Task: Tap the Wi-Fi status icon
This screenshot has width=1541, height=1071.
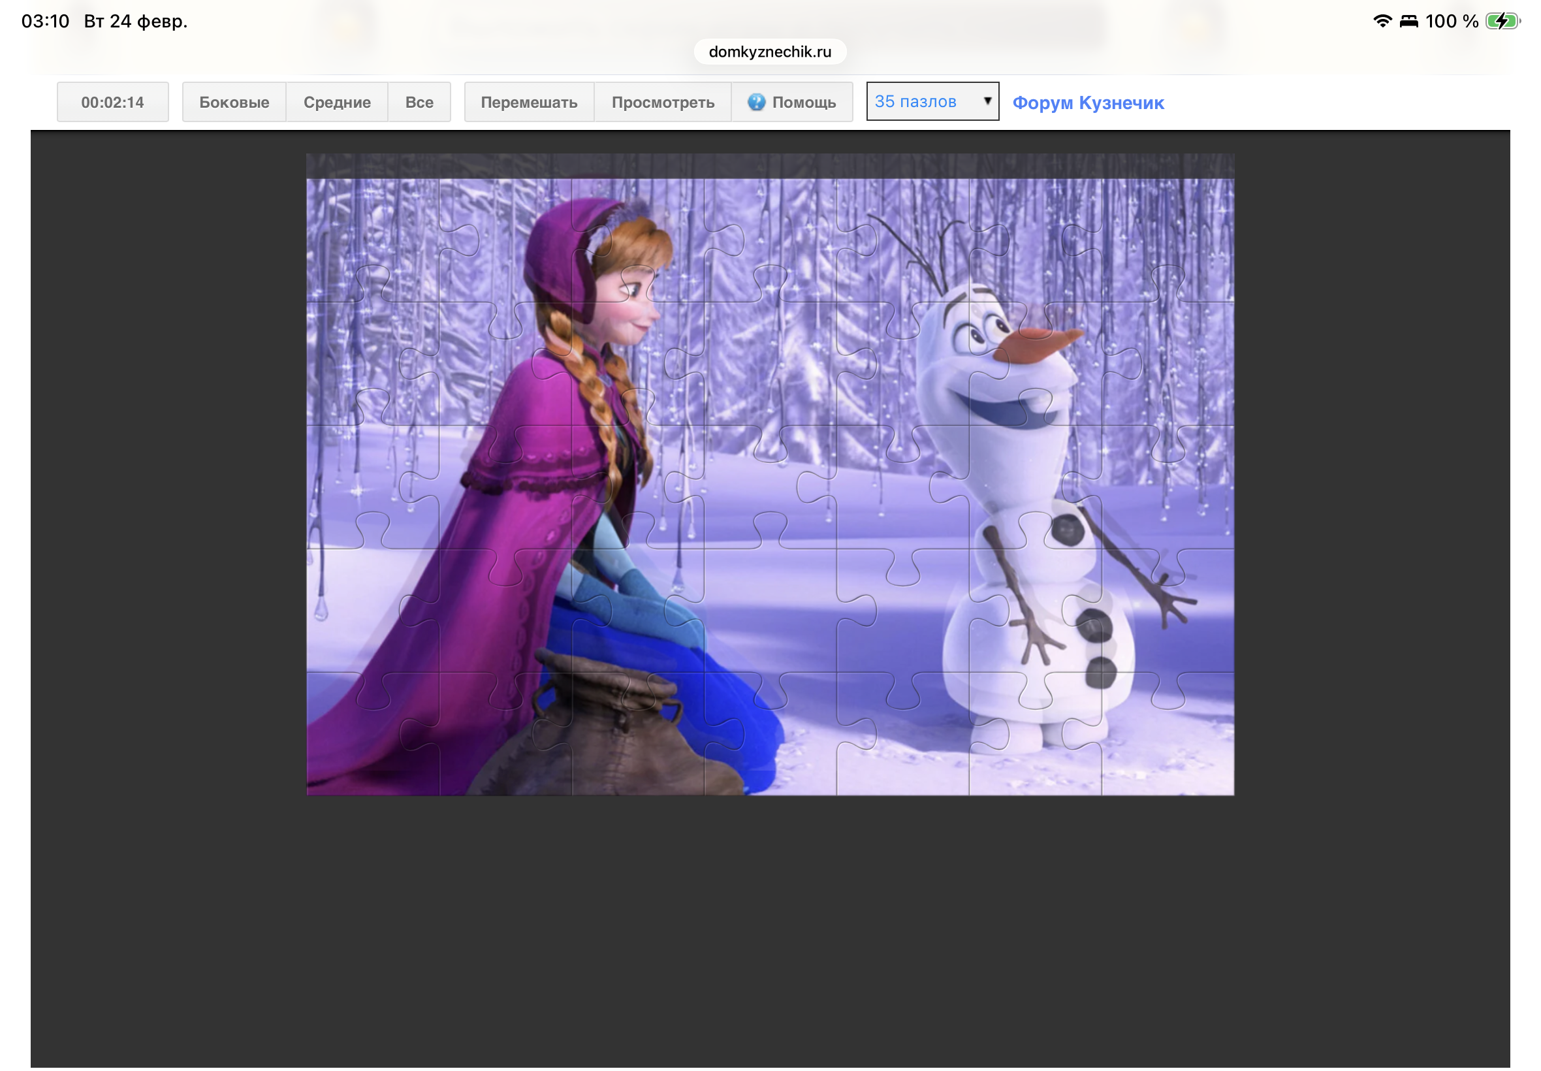Action: tap(1382, 21)
